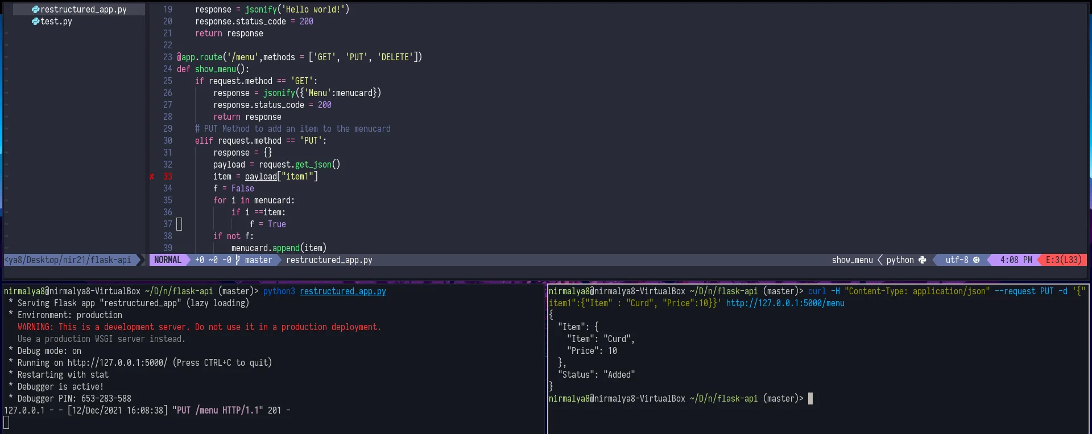This screenshot has height=434, width=1092.
Task: Click the underlined payload word on line 33
Action: coord(260,177)
